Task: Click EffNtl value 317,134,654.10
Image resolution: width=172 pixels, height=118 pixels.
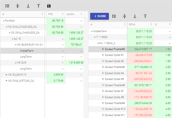Action: [x=143, y=67]
